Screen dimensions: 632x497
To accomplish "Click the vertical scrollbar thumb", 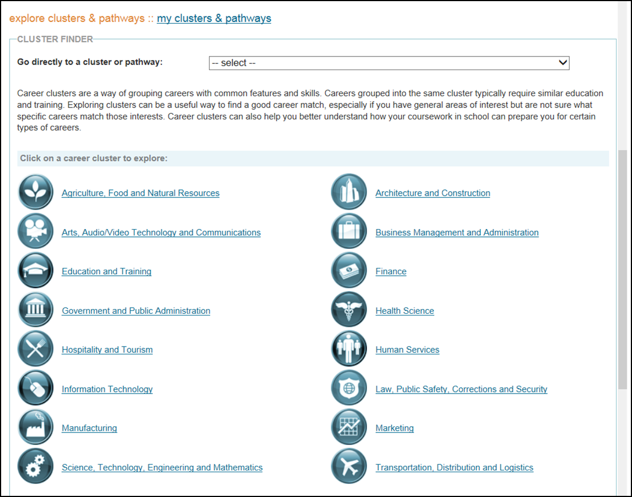I will (x=623, y=270).
